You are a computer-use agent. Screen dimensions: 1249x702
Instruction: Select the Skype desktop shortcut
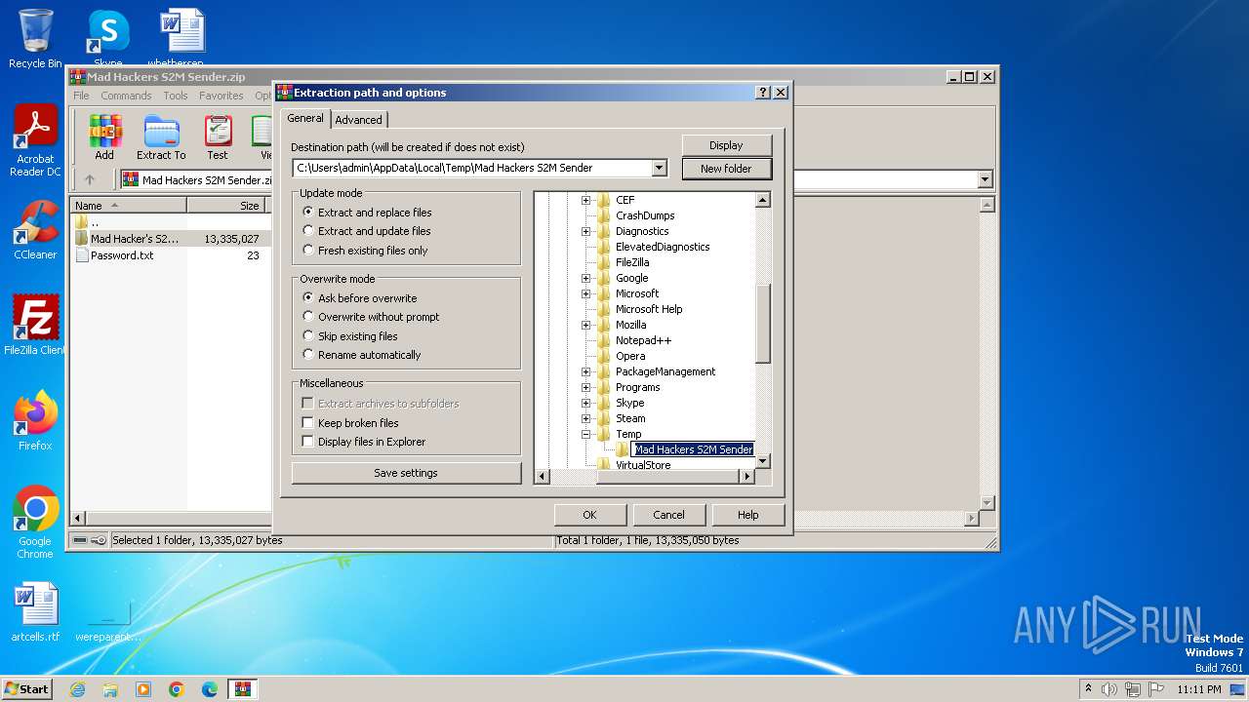tap(107, 38)
